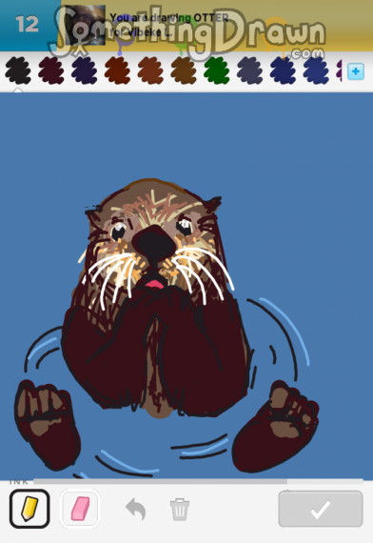This screenshot has width=373, height=543.
Task: Choose the reddish-brown color swatch
Action: coord(118,71)
